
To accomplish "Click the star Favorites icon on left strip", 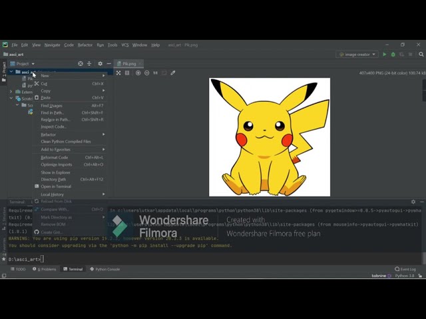I will click(x=4, y=259).
